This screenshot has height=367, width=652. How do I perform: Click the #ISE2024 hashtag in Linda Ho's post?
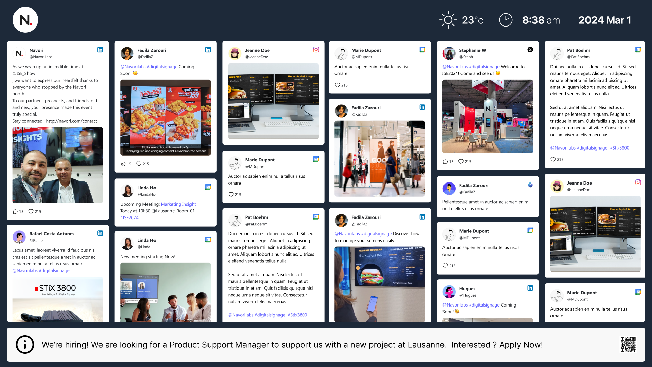tap(129, 218)
